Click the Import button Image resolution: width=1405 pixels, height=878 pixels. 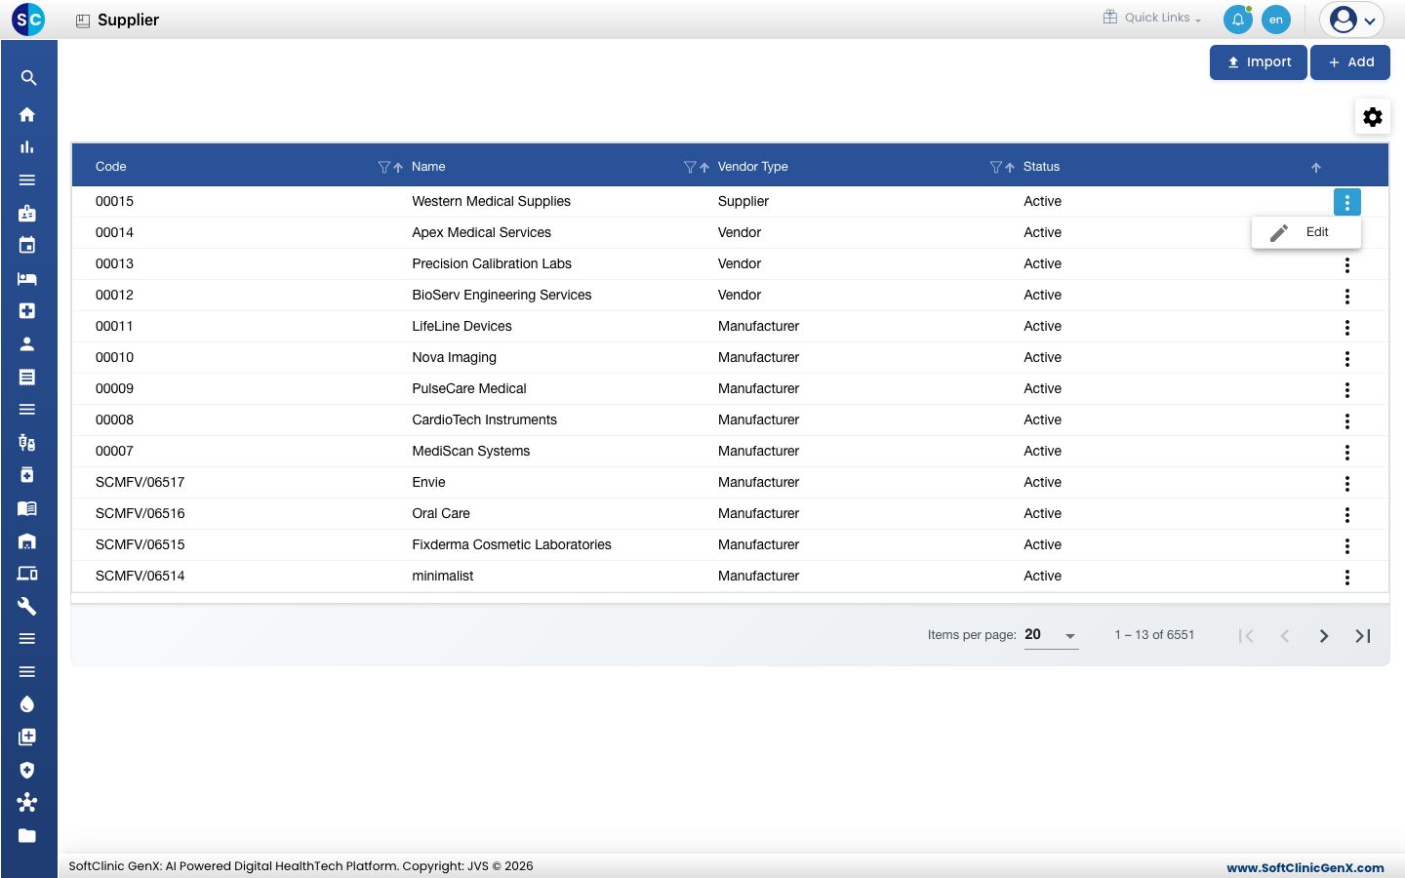coord(1259,62)
